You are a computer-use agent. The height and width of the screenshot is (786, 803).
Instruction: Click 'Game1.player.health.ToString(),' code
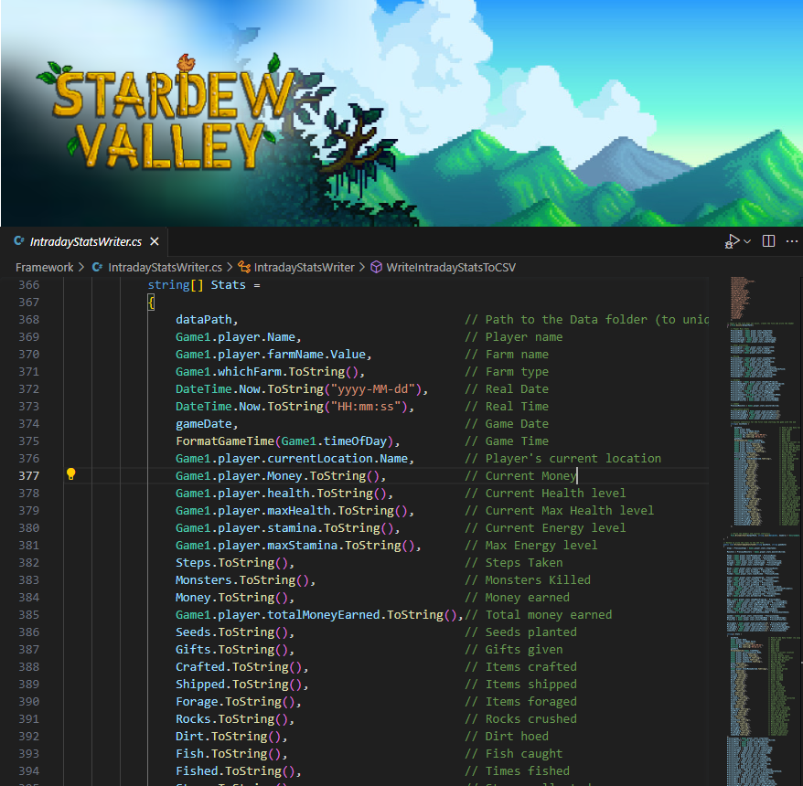(284, 494)
